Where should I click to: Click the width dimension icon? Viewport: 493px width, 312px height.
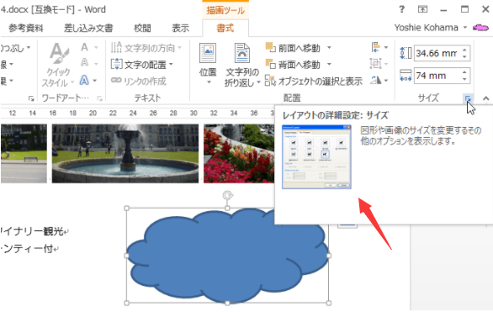coord(406,76)
